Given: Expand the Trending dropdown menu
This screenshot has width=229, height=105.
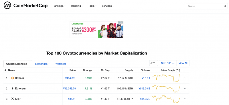Looking at the screenshot, I should tap(77, 6).
